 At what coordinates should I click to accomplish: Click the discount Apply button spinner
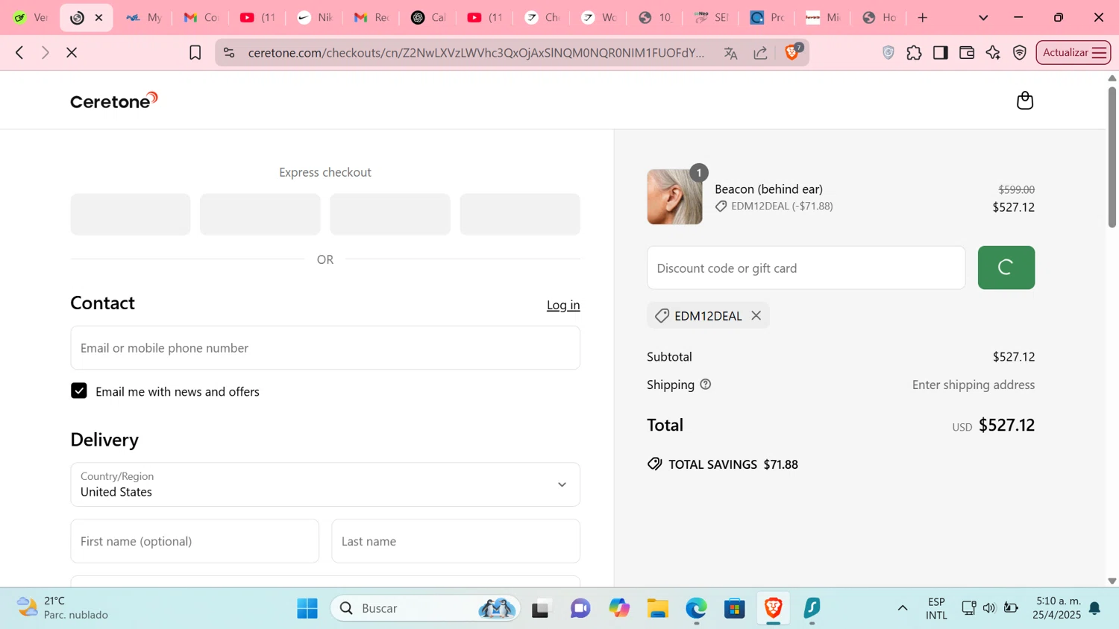[x=1006, y=268]
